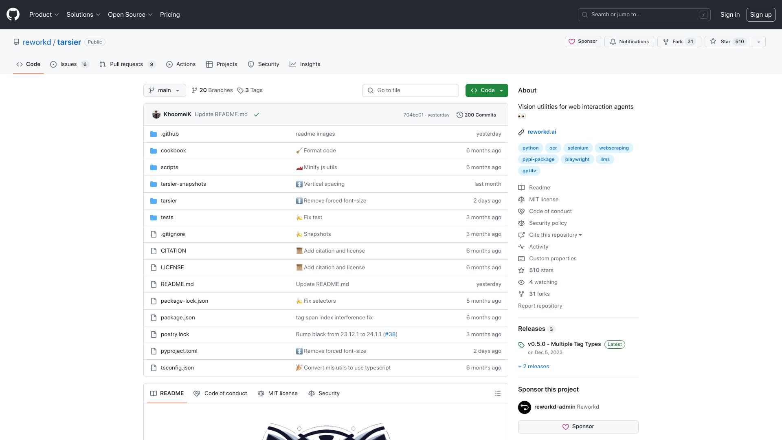Viewport: 782px width, 440px height.
Task: View the 510 stars list
Action: [541, 270]
